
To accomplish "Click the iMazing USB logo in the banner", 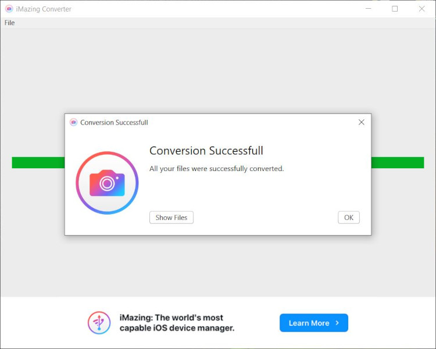I will 99,323.
